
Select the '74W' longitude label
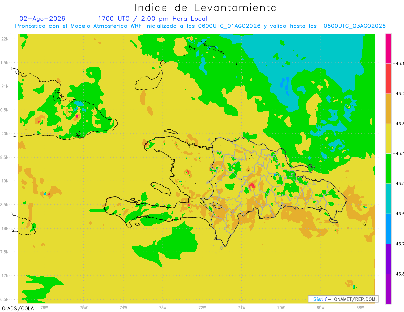123,307
